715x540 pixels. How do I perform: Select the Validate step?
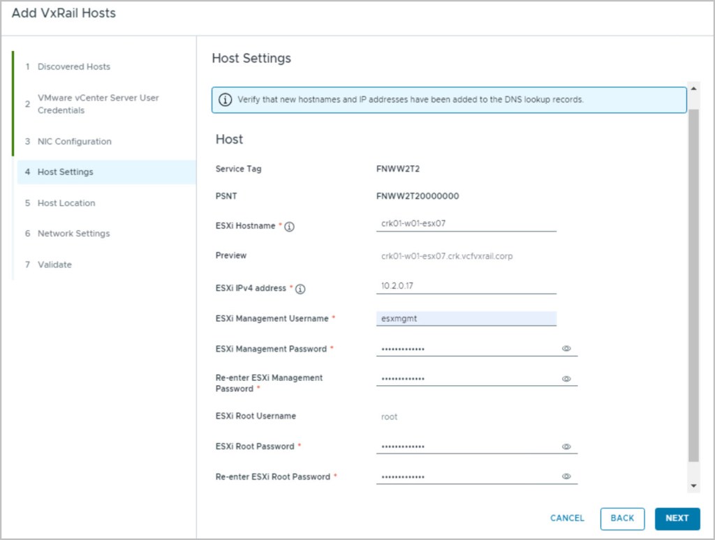54,265
